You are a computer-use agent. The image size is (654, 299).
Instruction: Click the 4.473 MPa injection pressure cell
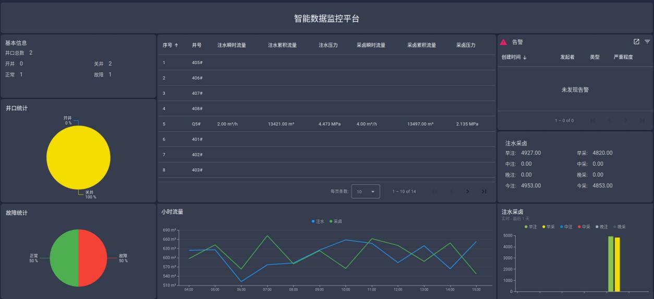point(330,124)
